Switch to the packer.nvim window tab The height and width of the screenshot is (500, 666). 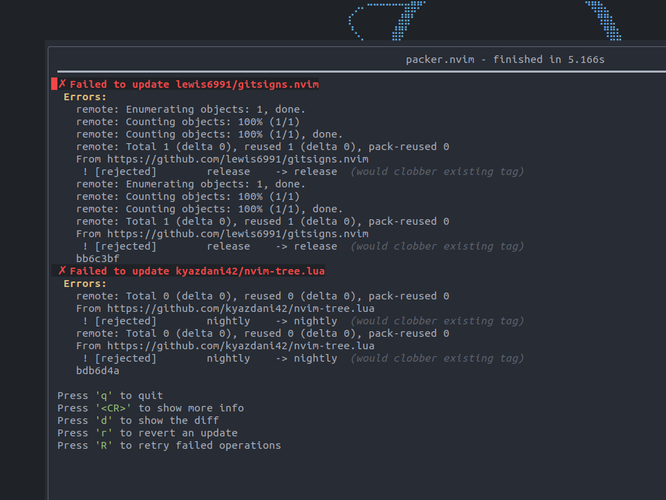pyautogui.click(x=440, y=59)
